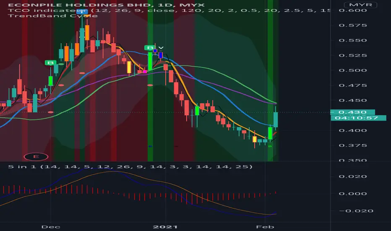Click the 0.000 oscillator axis label

click(352, 194)
